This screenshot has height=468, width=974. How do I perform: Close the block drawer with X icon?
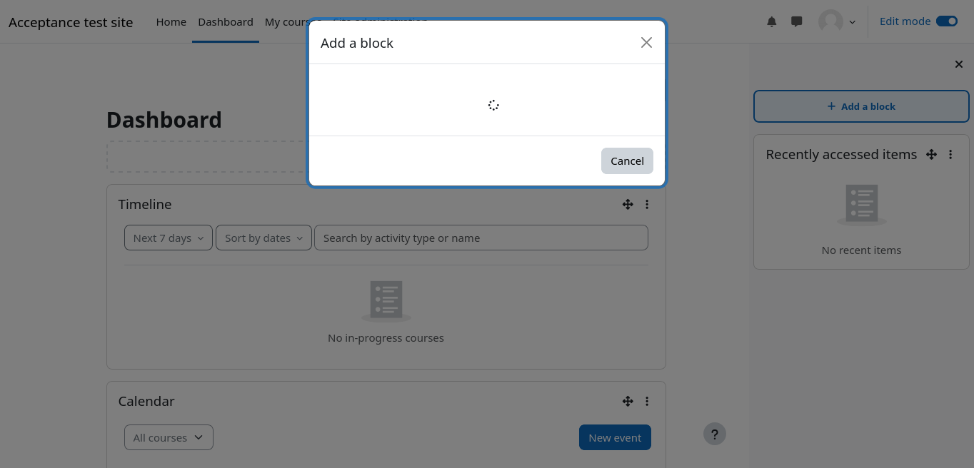959,65
